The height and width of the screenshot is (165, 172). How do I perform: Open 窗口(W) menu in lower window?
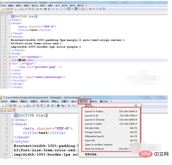tap(104, 101)
